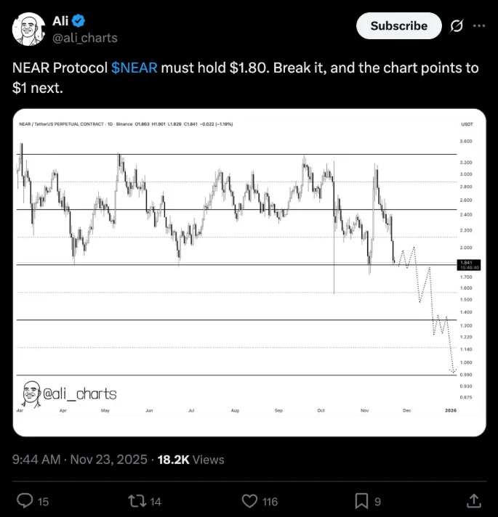Click the $NEAR cashtag link
The image size is (498, 517).
pyautogui.click(x=134, y=68)
